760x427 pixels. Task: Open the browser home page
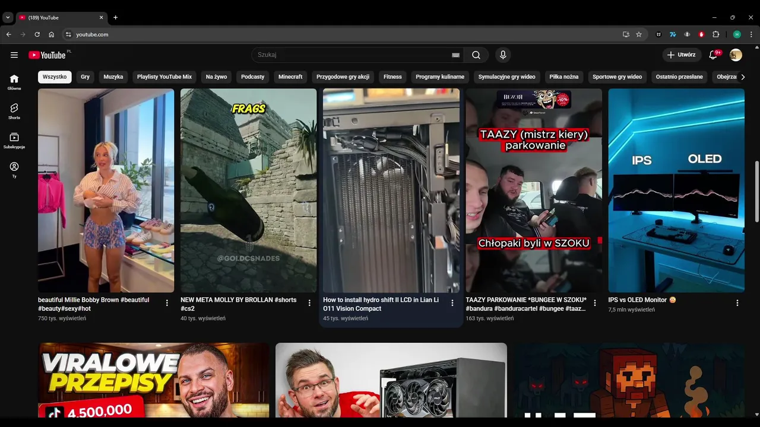(x=51, y=34)
